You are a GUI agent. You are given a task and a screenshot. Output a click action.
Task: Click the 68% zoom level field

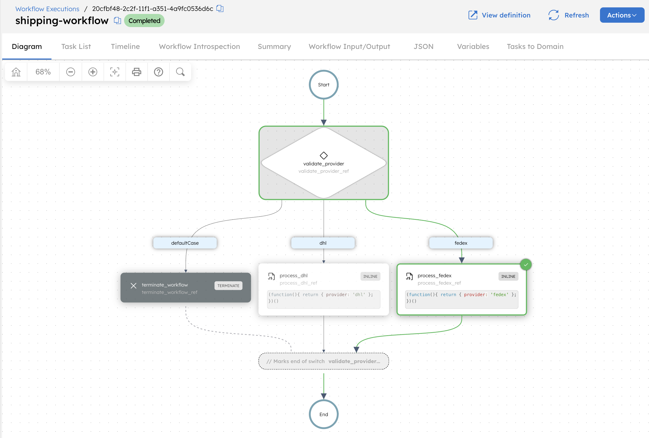[x=43, y=72]
